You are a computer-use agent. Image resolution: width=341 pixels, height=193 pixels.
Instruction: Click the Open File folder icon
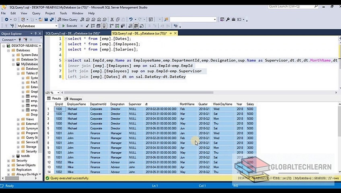click(40, 20)
